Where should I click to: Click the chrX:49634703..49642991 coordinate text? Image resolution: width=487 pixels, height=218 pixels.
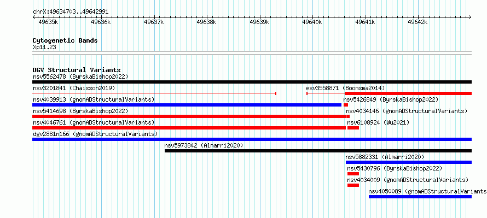click(71, 12)
